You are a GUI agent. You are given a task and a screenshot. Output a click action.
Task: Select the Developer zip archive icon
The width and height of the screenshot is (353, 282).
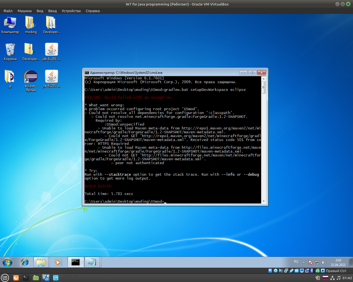coord(31,52)
